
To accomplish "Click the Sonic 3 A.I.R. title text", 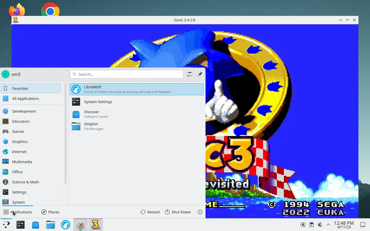I will [185, 20].
